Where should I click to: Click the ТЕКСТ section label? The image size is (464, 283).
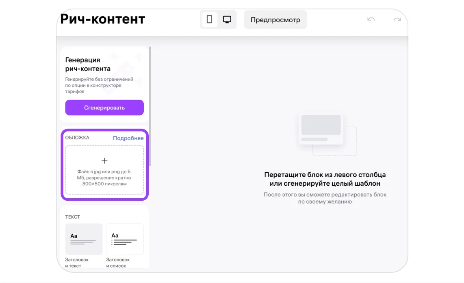point(73,217)
